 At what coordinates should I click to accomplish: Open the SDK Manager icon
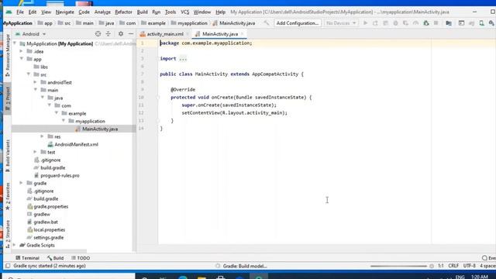pos(491,23)
